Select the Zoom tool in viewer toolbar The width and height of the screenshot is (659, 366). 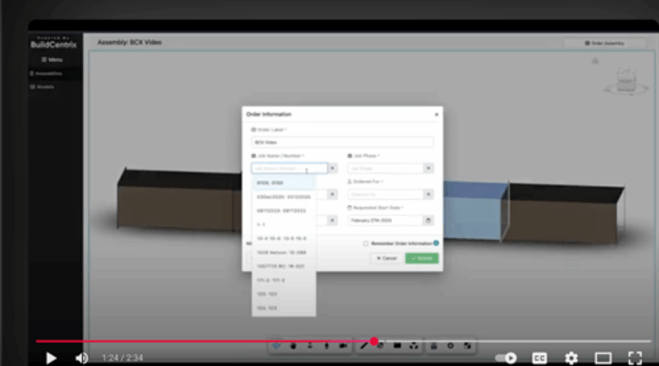310,346
